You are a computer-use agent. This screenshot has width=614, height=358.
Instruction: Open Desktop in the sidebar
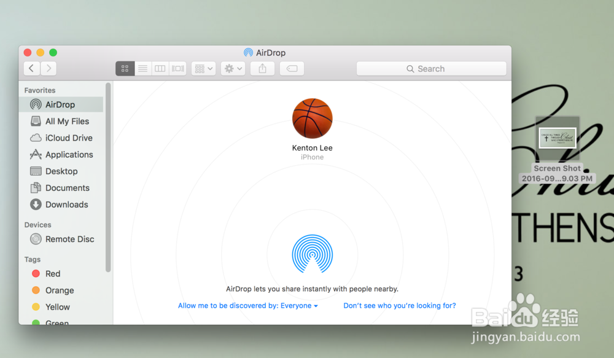pos(61,171)
